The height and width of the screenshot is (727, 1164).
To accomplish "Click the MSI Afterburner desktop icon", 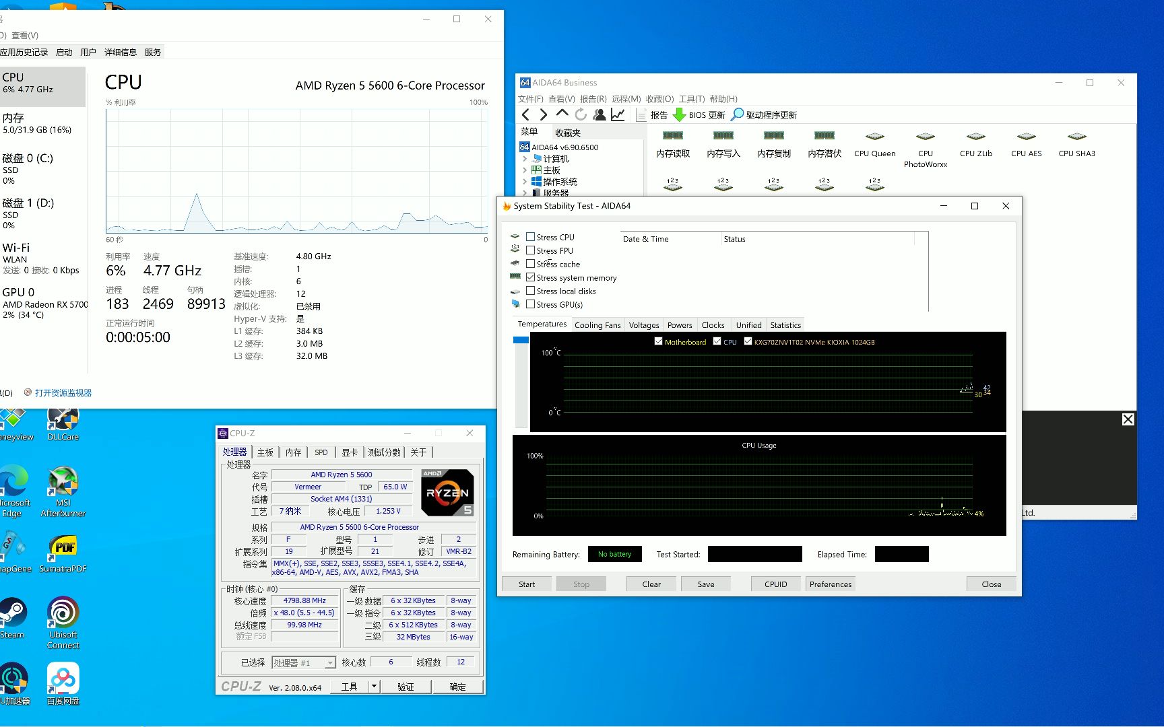I will pyautogui.click(x=63, y=491).
